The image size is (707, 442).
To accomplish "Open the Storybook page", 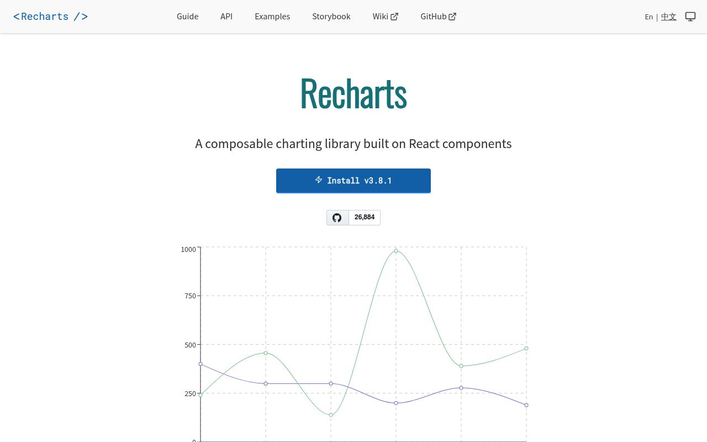I will (x=331, y=16).
